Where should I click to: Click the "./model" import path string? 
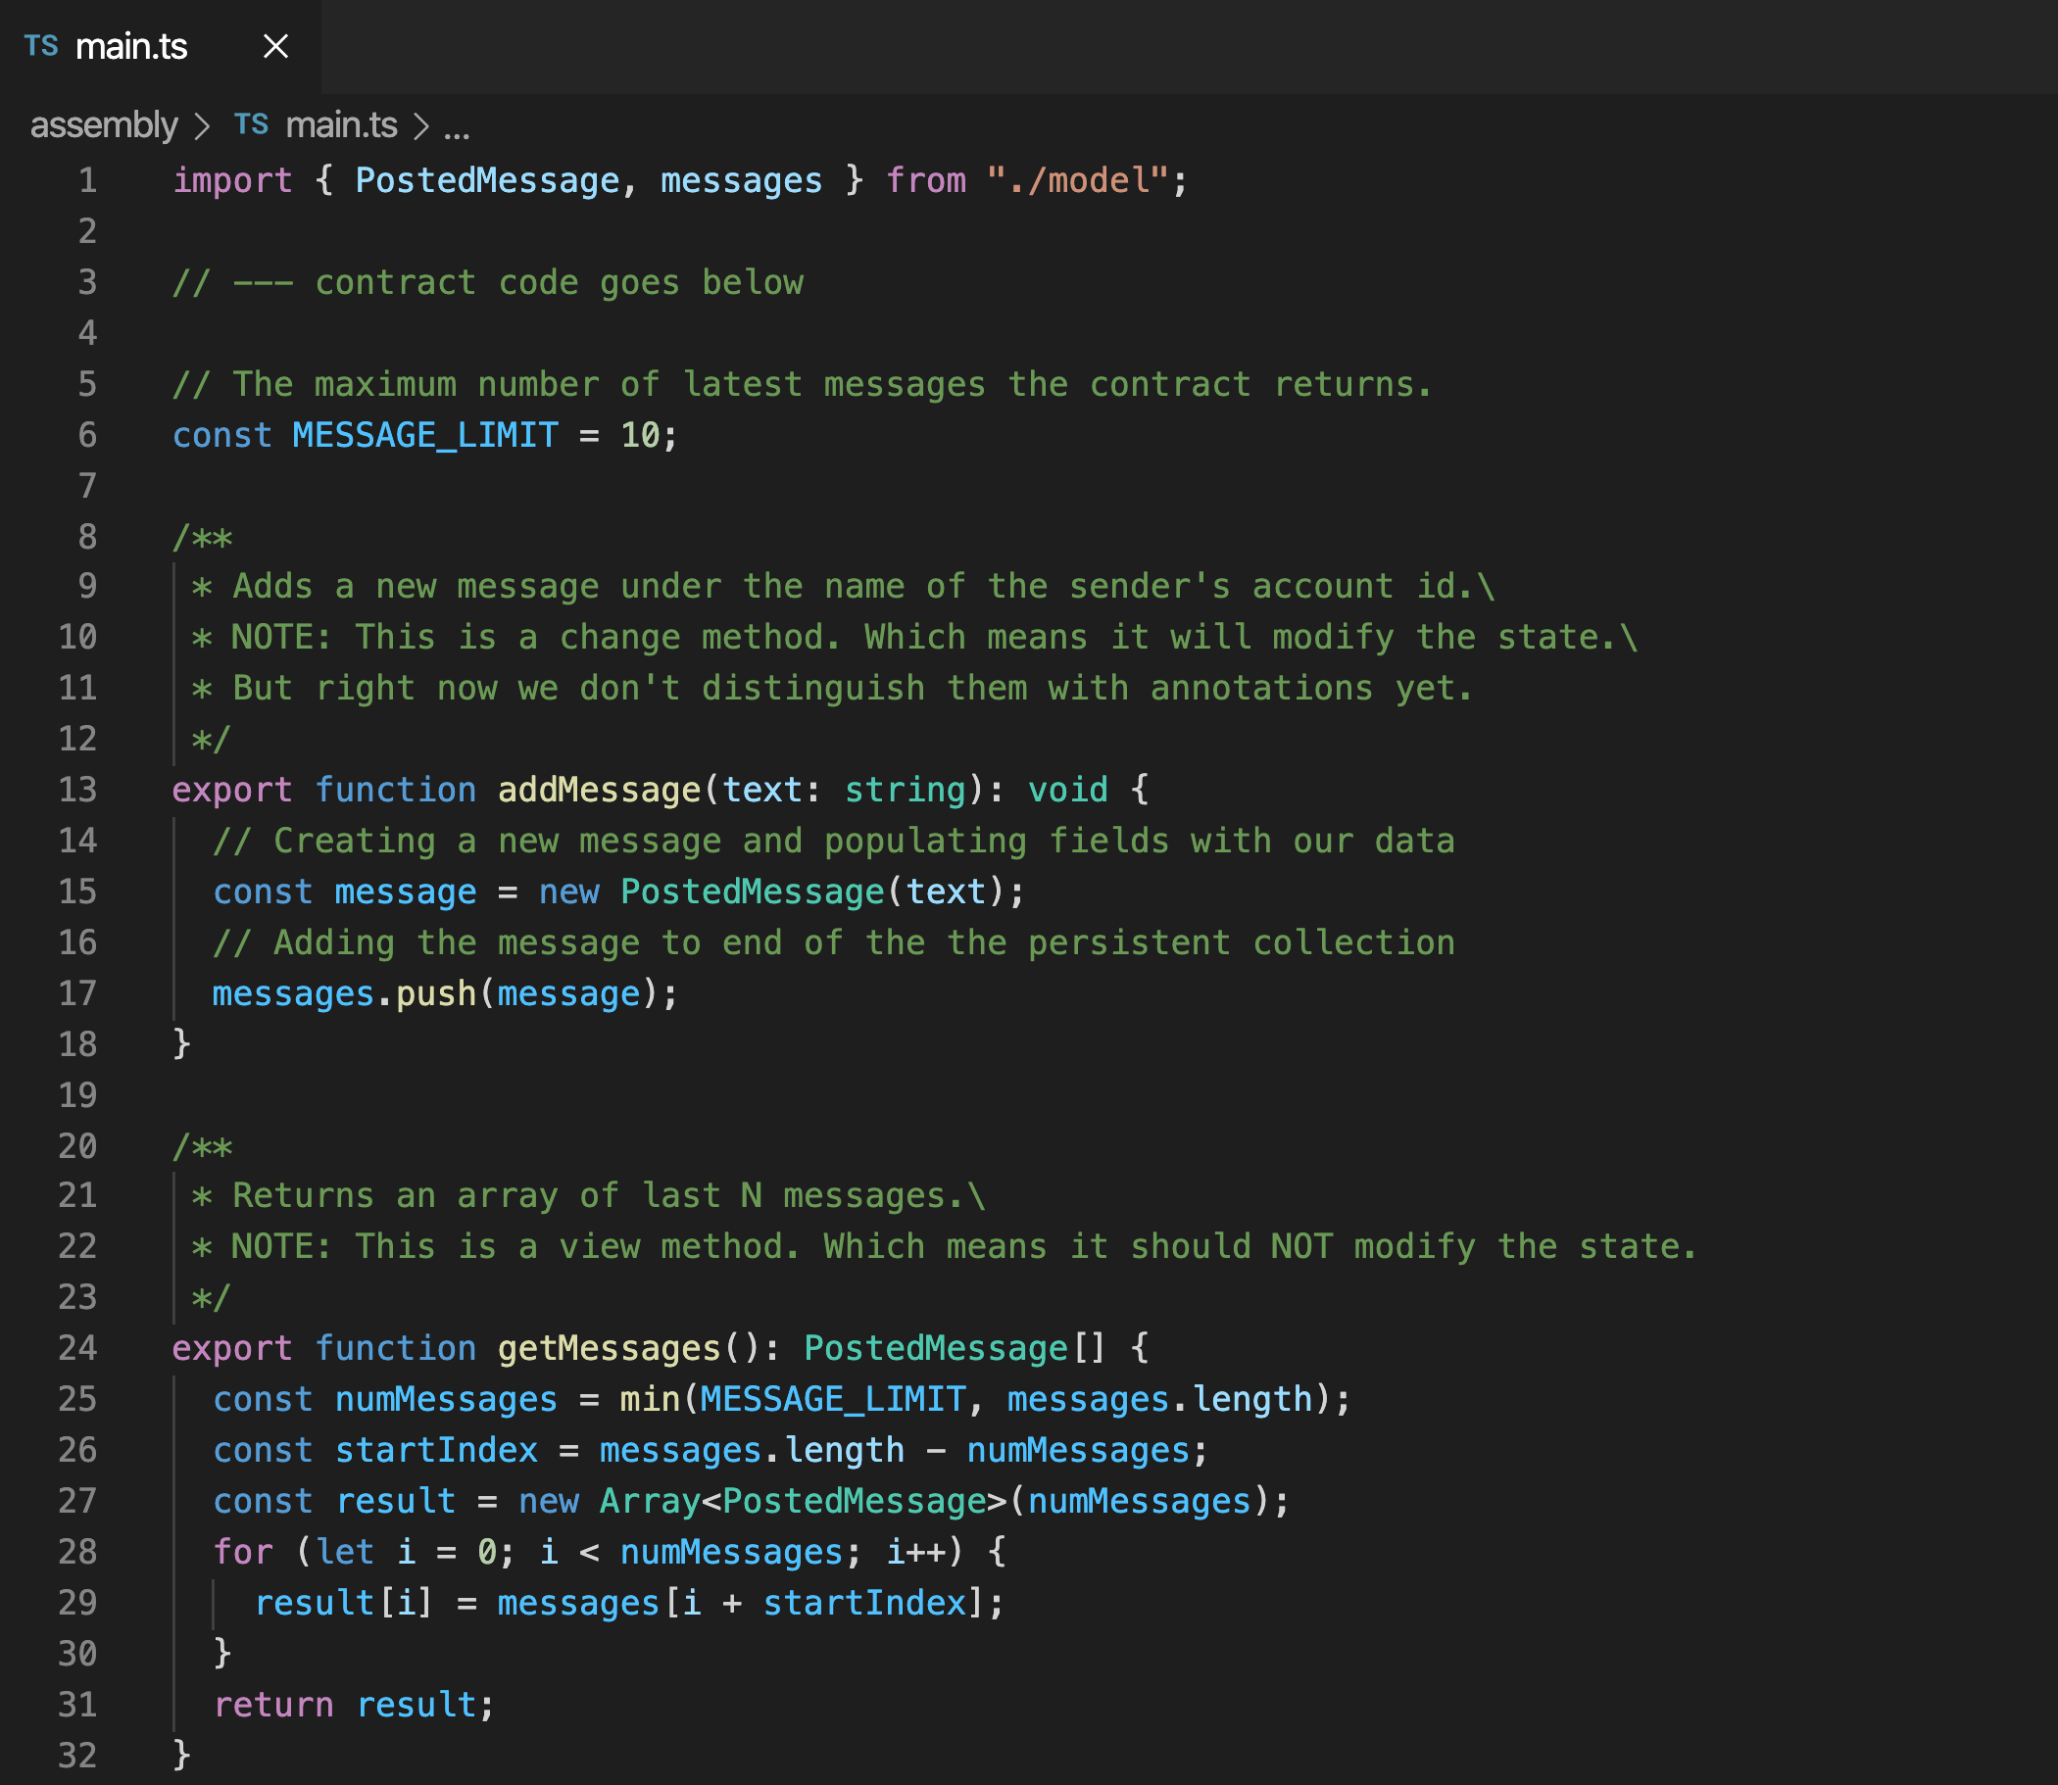tap(1076, 180)
